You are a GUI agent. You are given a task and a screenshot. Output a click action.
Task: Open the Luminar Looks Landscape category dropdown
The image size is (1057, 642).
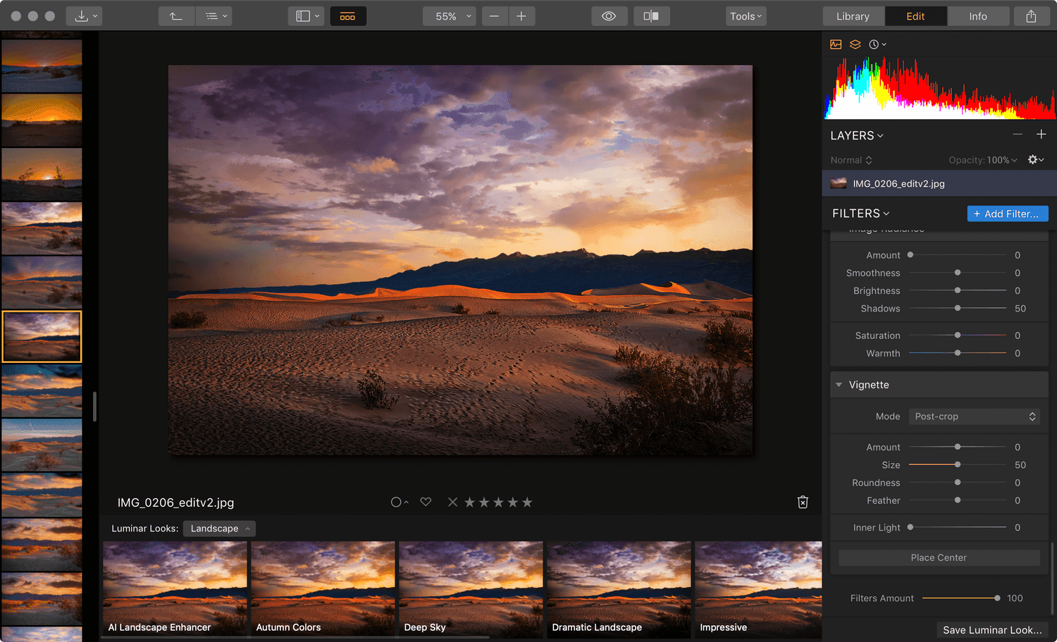pyautogui.click(x=219, y=529)
